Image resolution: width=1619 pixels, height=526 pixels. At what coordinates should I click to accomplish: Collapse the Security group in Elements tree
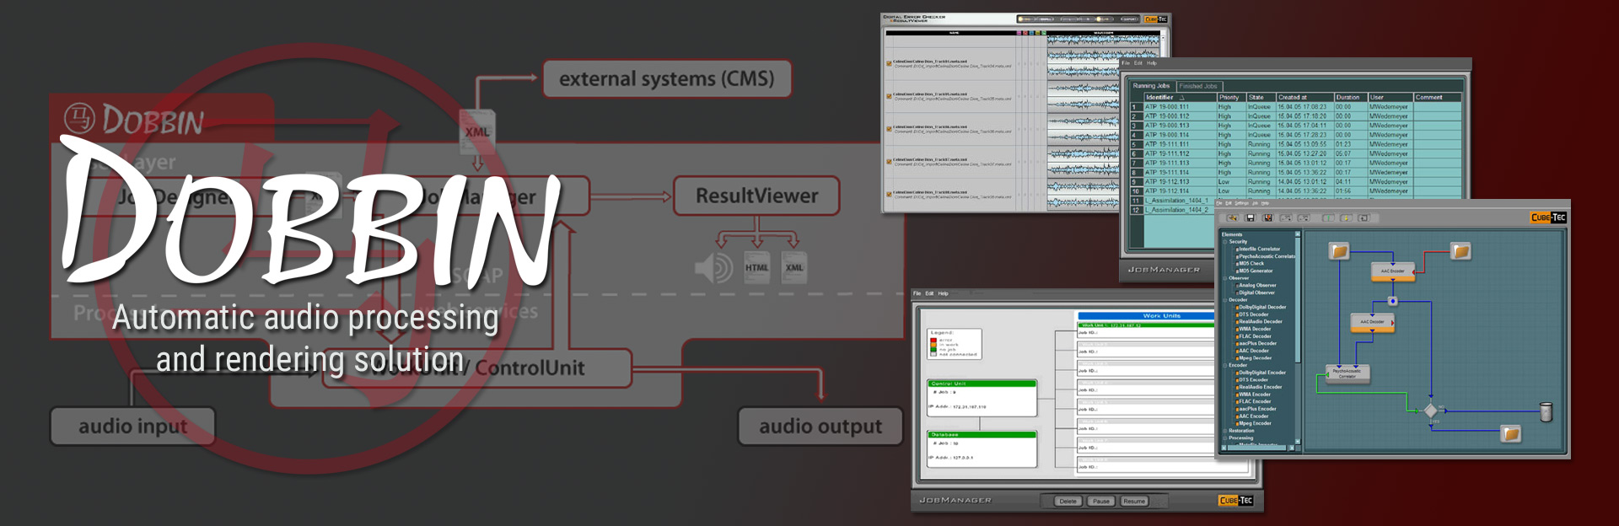(x=1224, y=242)
